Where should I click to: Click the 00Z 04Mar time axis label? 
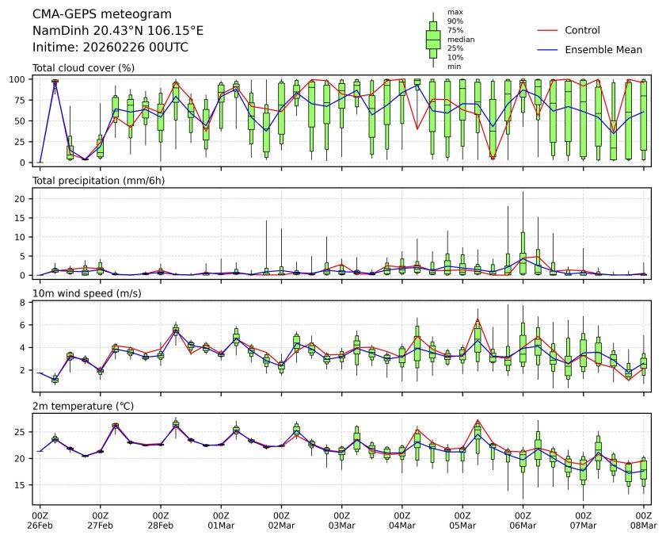[x=402, y=520]
